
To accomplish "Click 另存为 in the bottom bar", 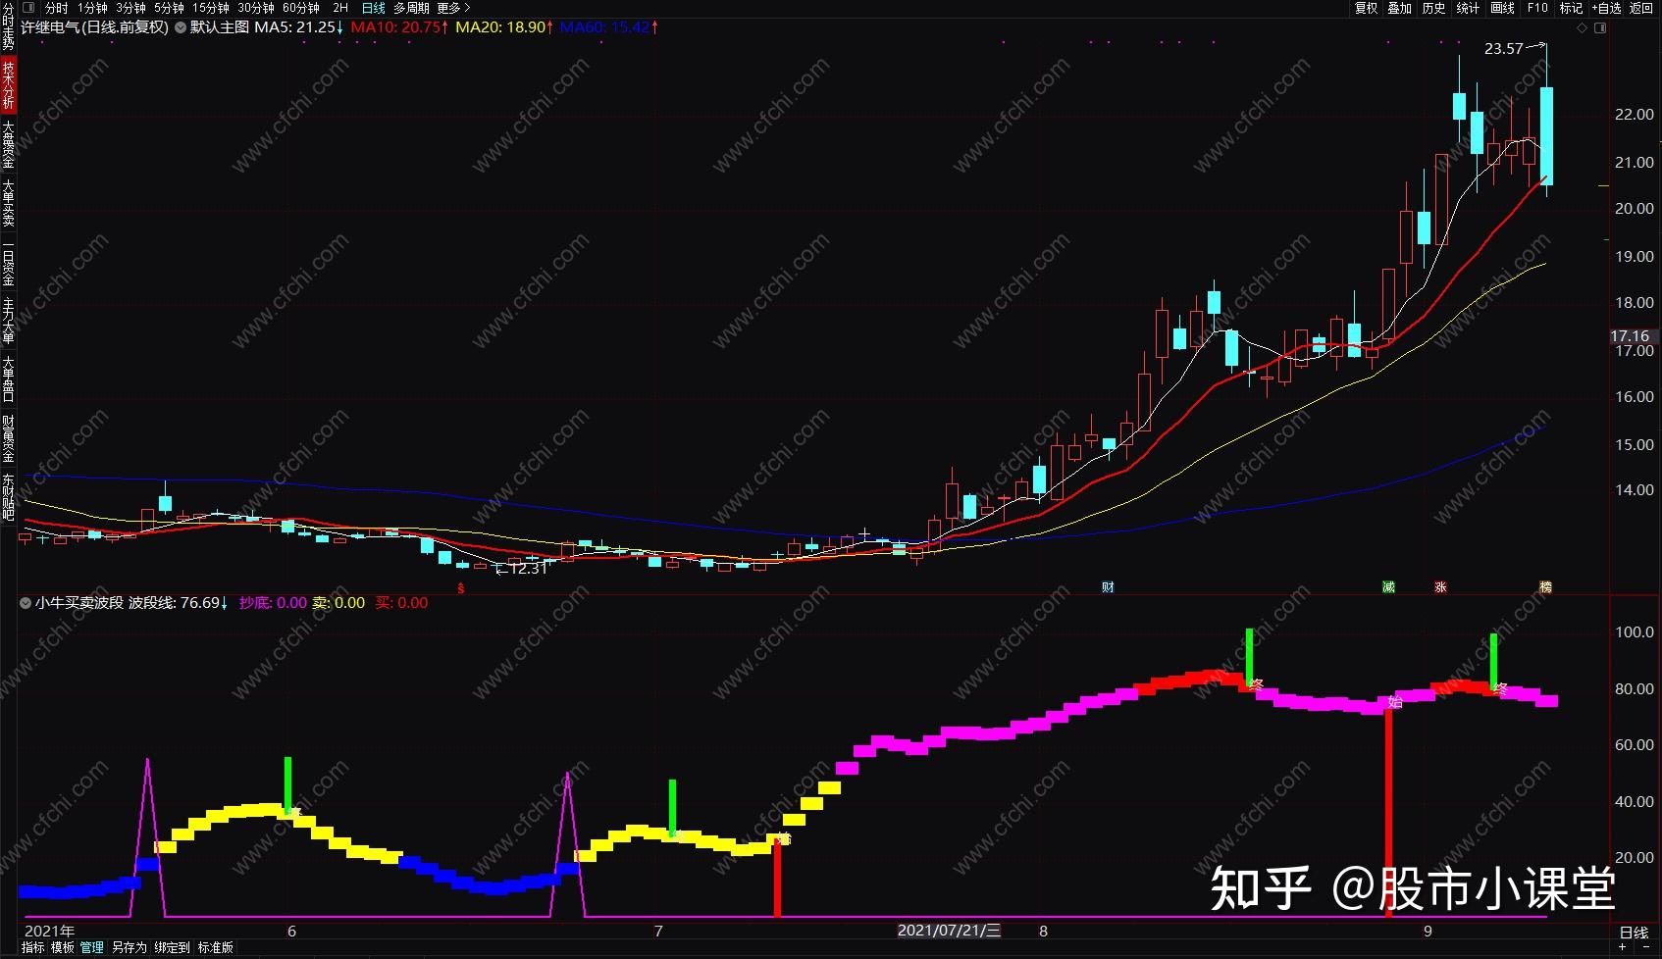I will pos(129,947).
